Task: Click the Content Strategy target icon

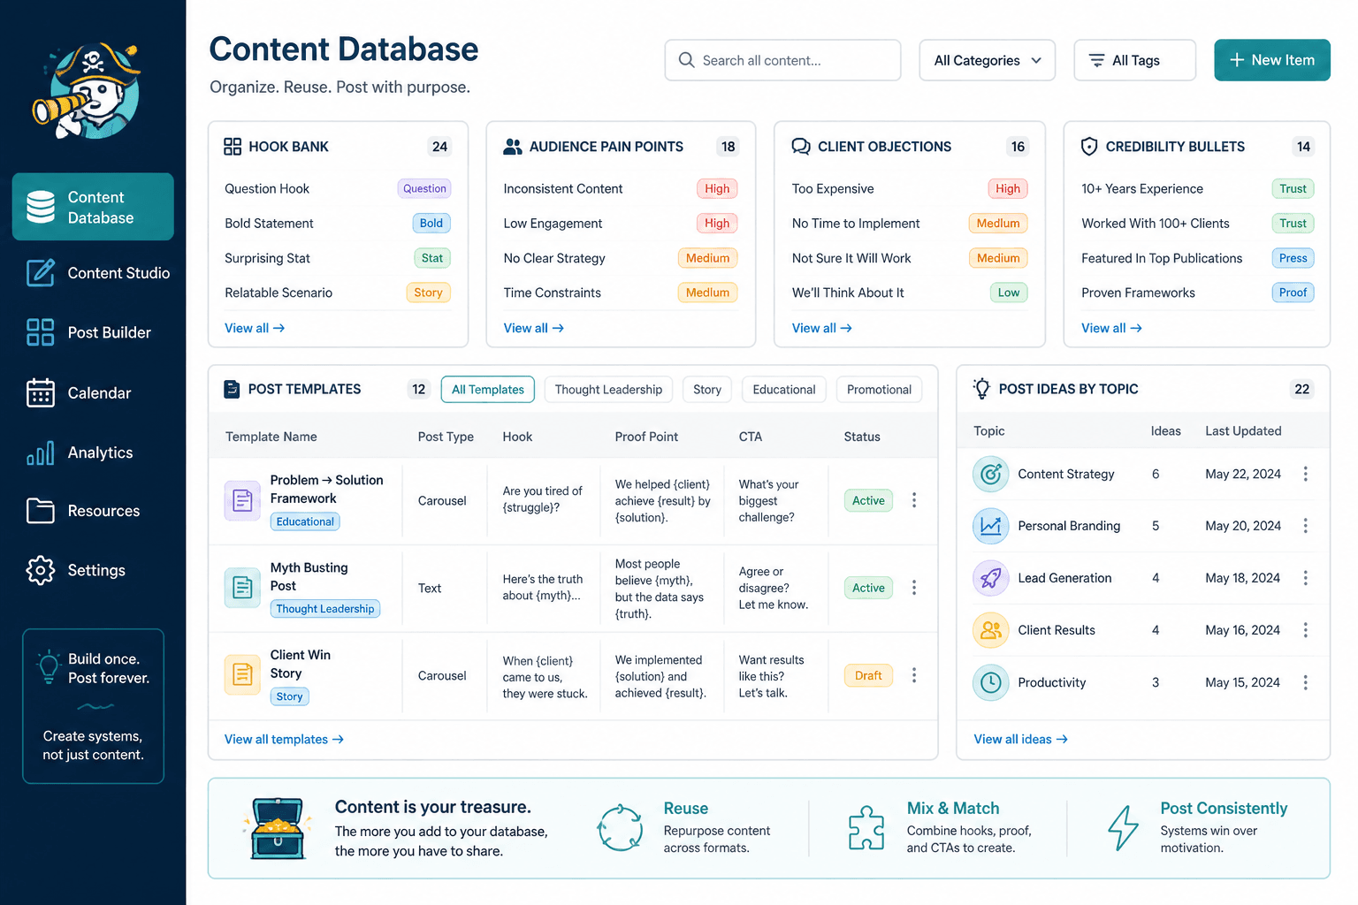Action: pos(991,475)
